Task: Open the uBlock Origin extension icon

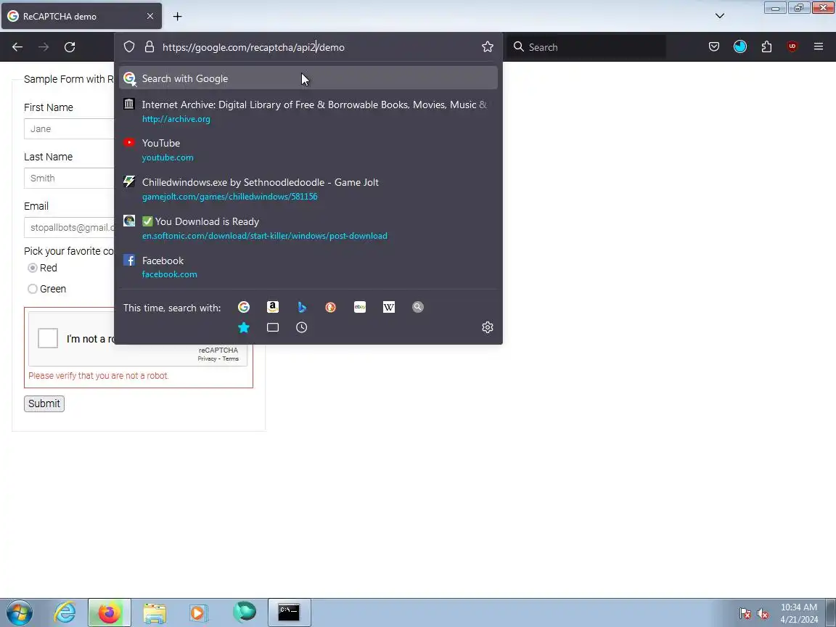Action: pos(792,47)
